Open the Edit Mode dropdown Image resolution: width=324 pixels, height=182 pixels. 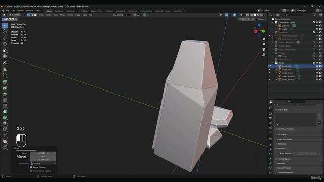point(17,15)
